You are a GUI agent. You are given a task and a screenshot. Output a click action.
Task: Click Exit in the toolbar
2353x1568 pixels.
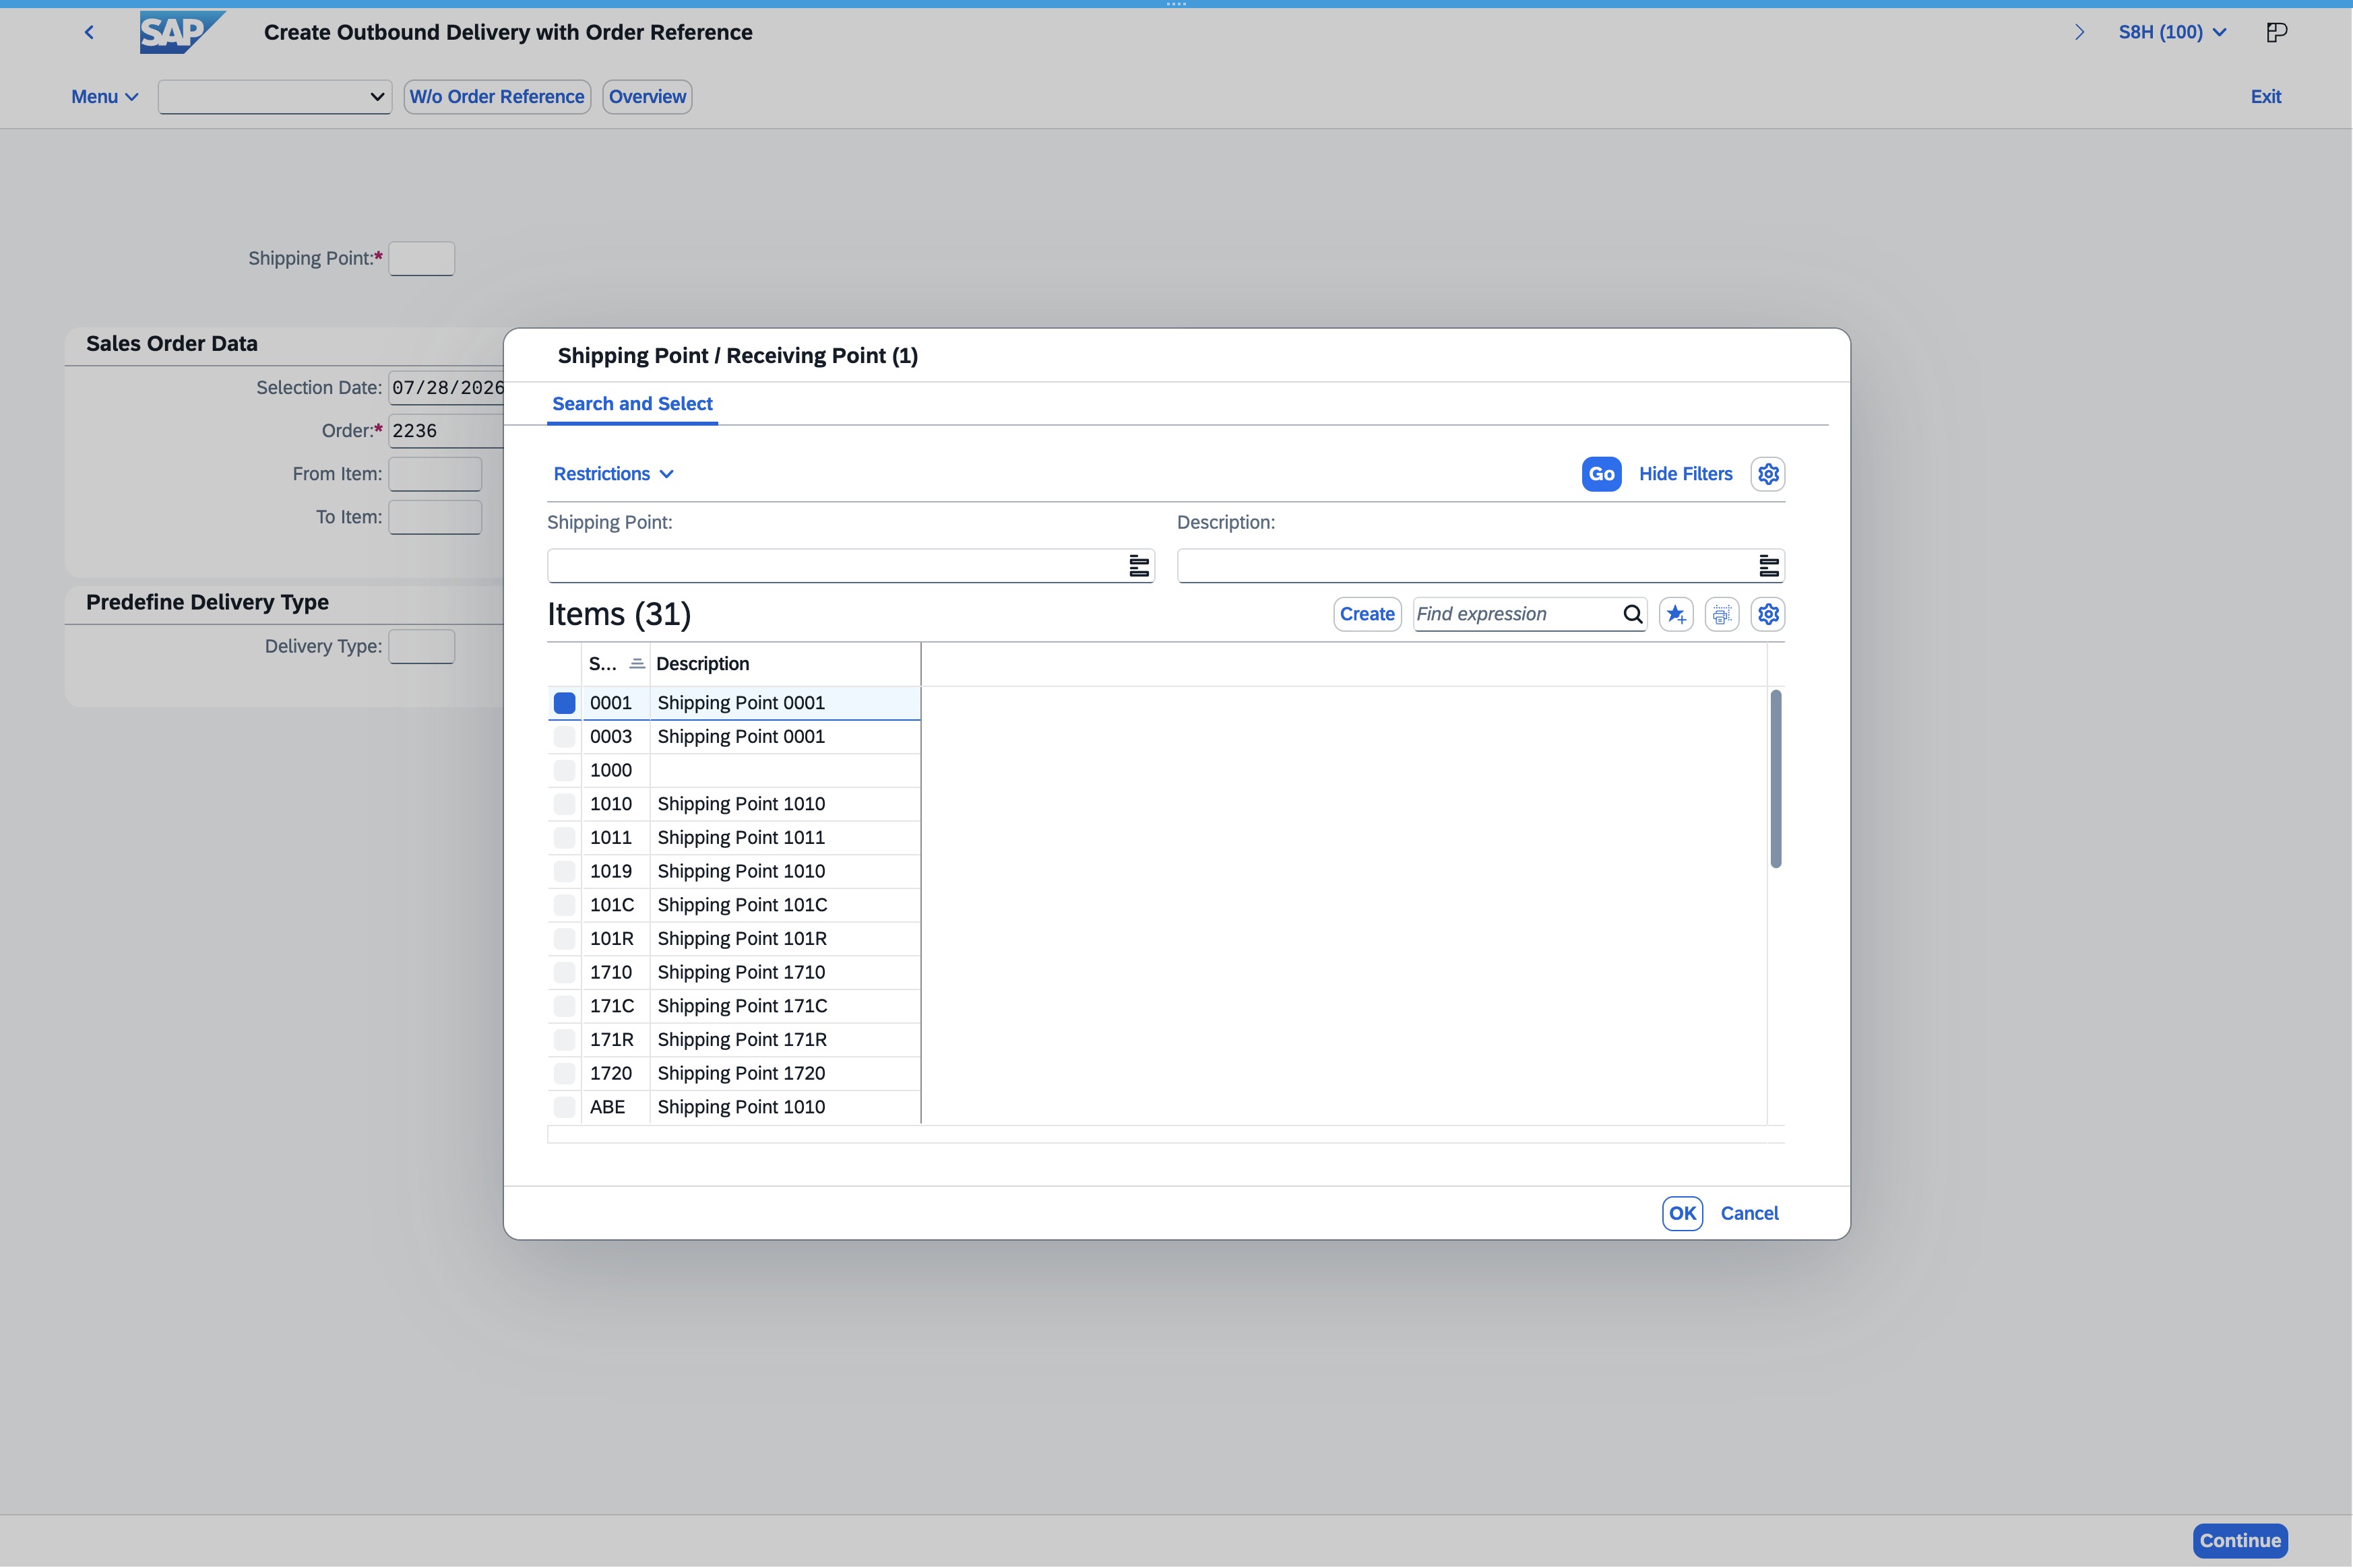tap(2266, 97)
